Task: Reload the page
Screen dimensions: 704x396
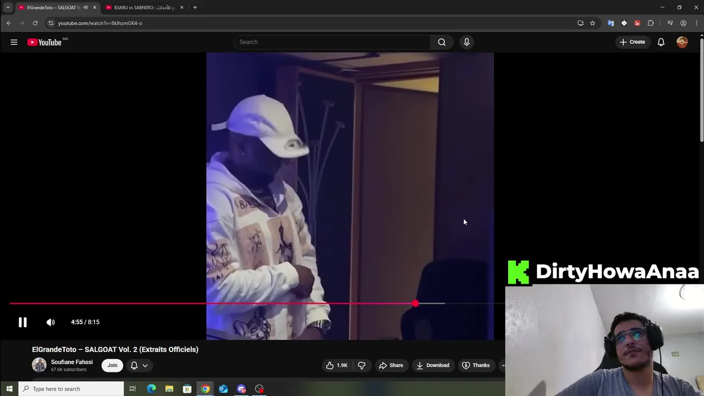Action: [35, 23]
